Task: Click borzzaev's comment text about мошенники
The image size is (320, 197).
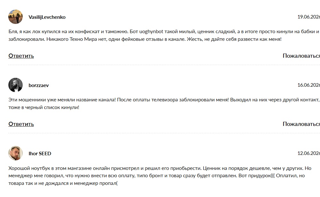Action: pyautogui.click(x=164, y=104)
